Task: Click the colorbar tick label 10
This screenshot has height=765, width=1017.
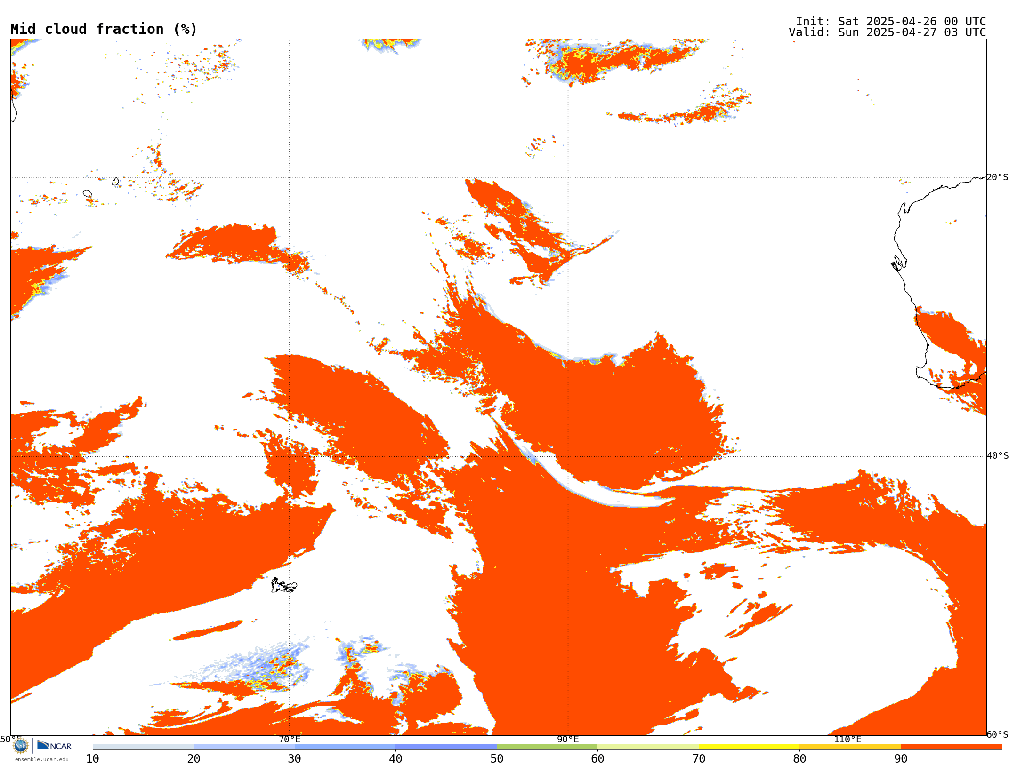Action: (x=93, y=758)
